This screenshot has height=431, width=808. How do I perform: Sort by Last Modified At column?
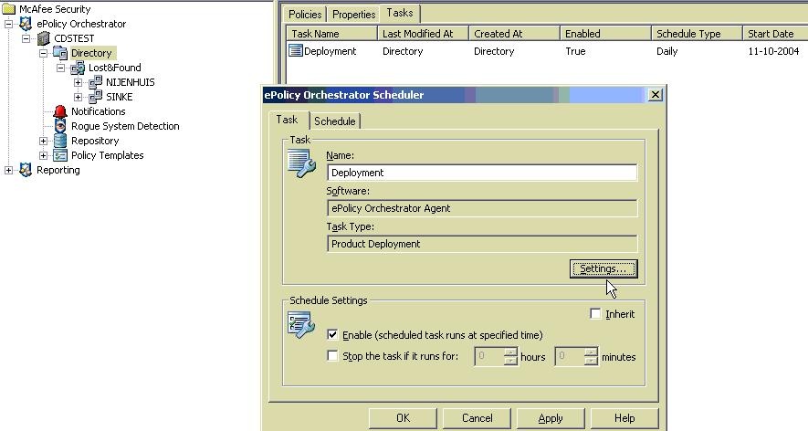click(423, 34)
